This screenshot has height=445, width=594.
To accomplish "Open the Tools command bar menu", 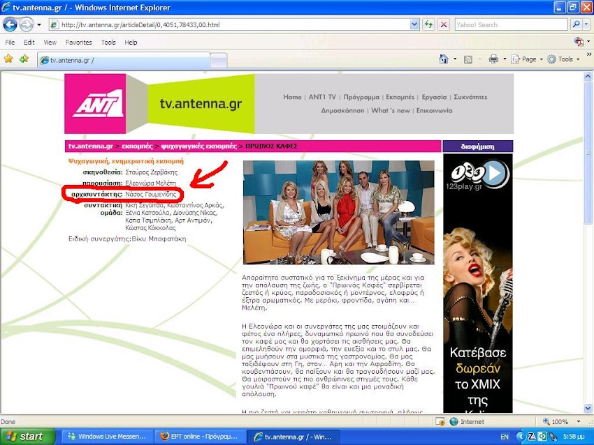I will [563, 59].
